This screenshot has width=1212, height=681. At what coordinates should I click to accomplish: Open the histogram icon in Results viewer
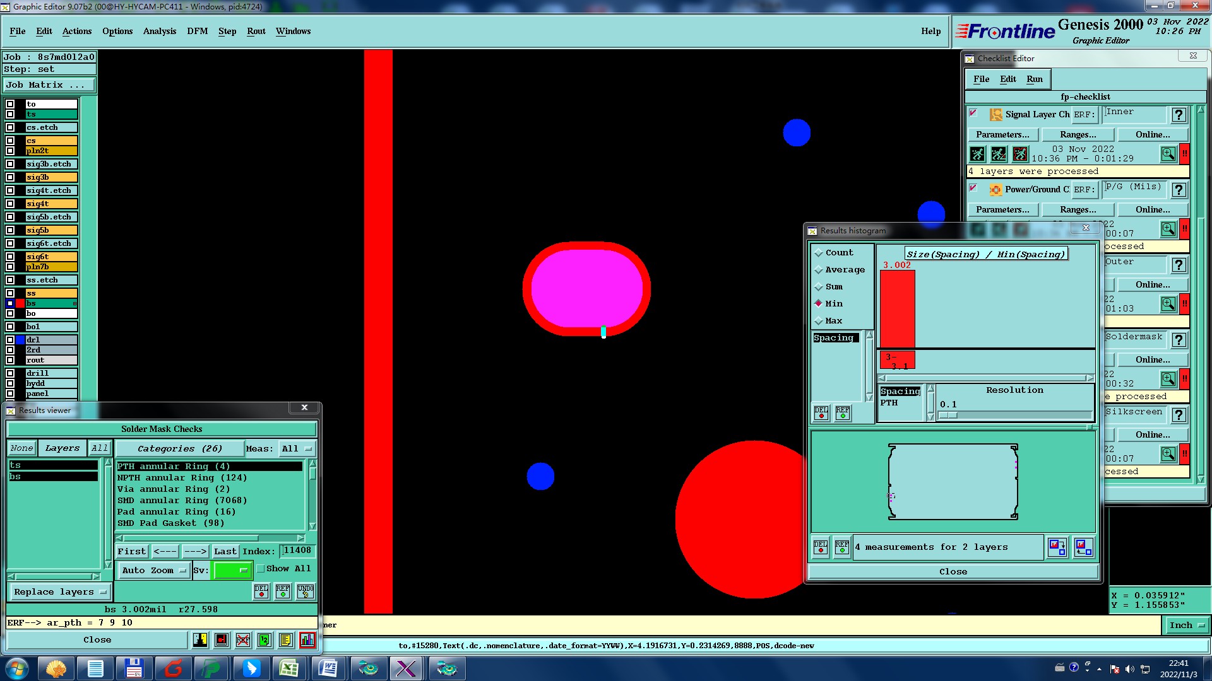click(307, 640)
